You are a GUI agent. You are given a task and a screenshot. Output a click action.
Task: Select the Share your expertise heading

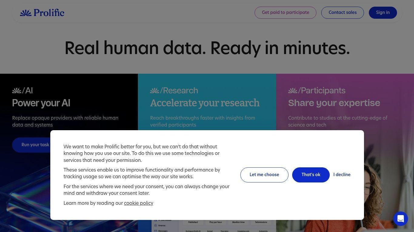tap(334, 103)
